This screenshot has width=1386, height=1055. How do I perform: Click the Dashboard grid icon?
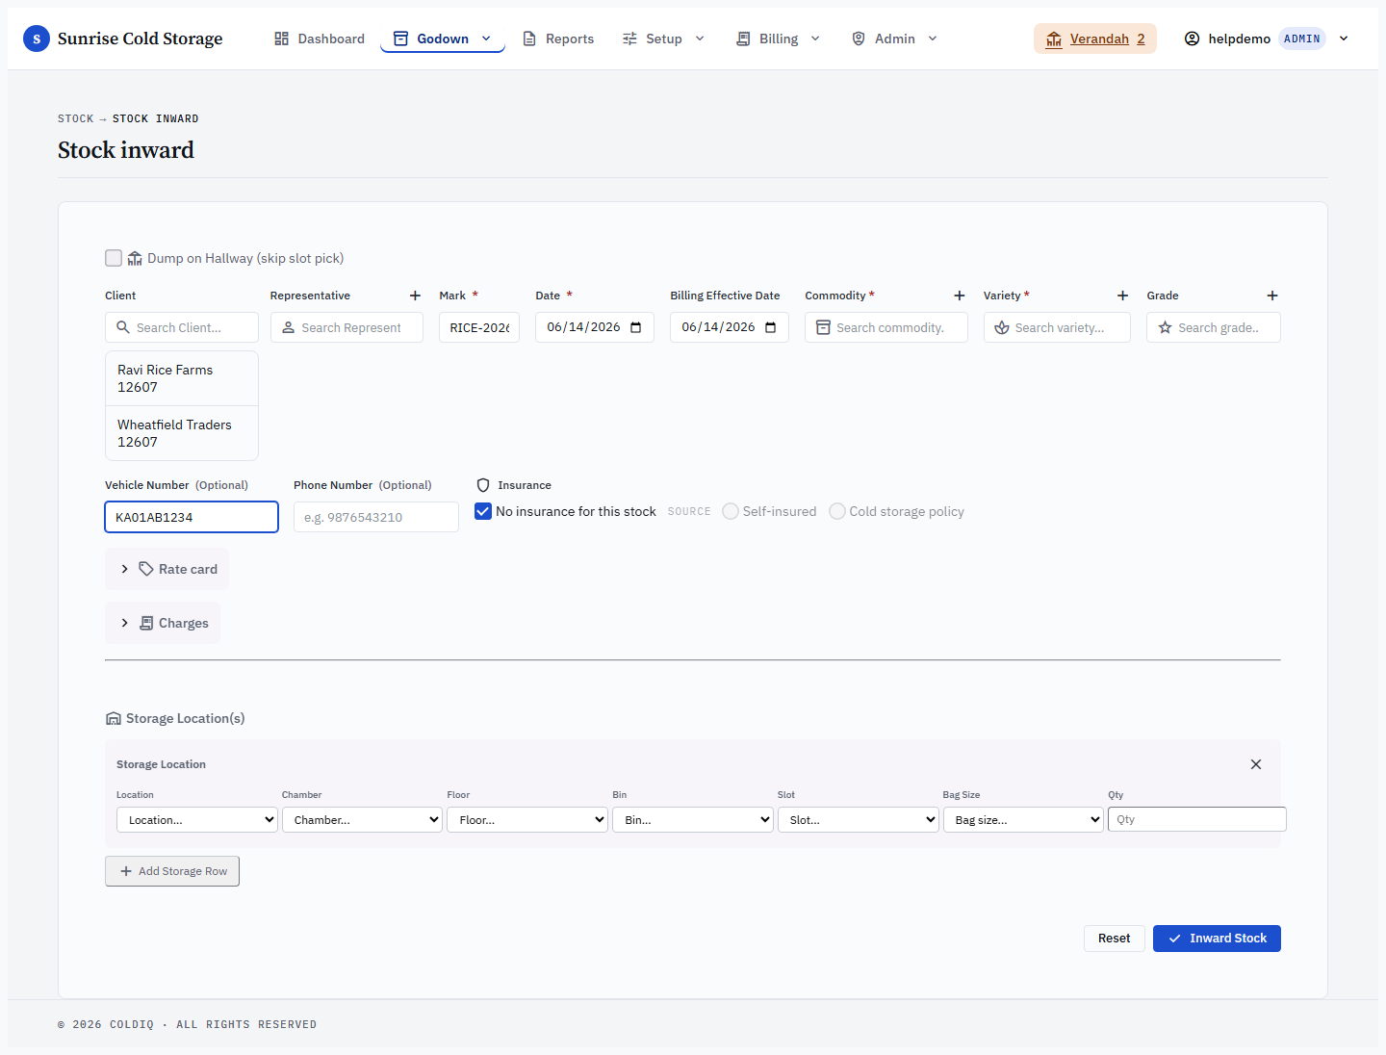[x=281, y=39]
